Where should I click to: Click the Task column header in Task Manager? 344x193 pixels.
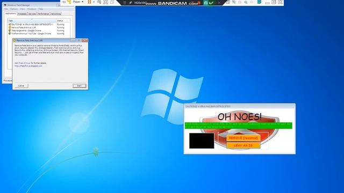click(x=32, y=20)
